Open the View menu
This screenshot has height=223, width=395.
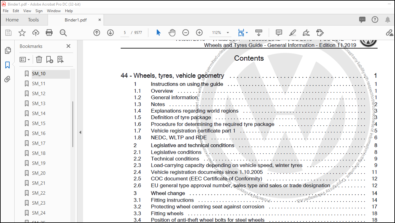(27, 11)
